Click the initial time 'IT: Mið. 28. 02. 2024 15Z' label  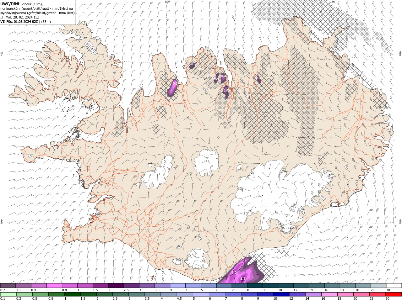point(20,17)
